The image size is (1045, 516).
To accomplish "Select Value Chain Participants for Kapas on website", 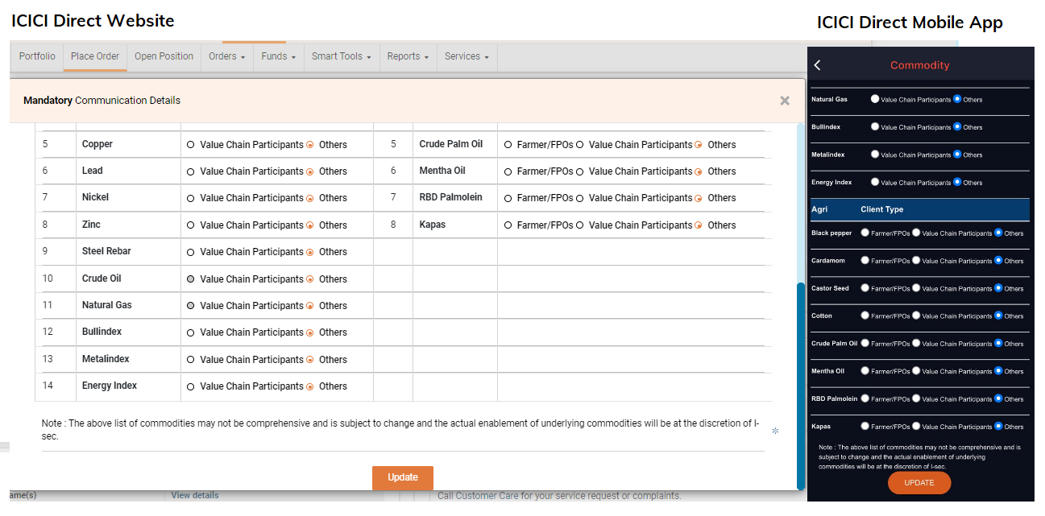I will (x=580, y=225).
